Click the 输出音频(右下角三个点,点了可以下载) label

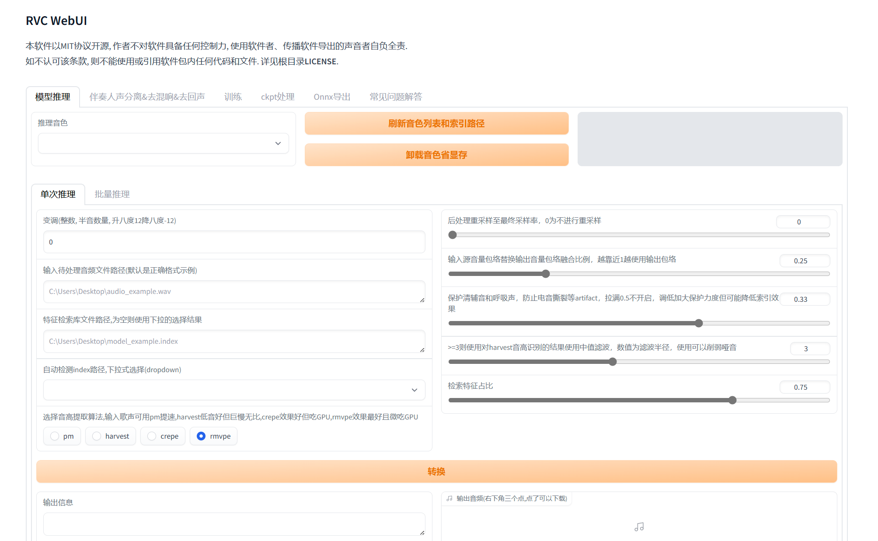tap(512, 498)
